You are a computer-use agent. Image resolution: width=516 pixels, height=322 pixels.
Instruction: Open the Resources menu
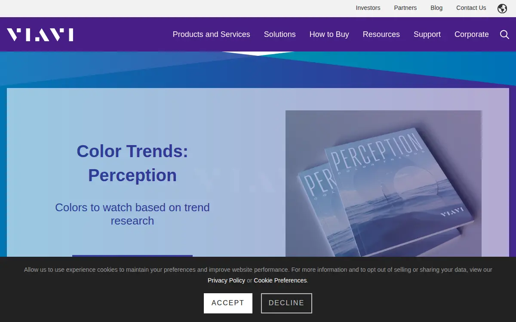point(381,34)
